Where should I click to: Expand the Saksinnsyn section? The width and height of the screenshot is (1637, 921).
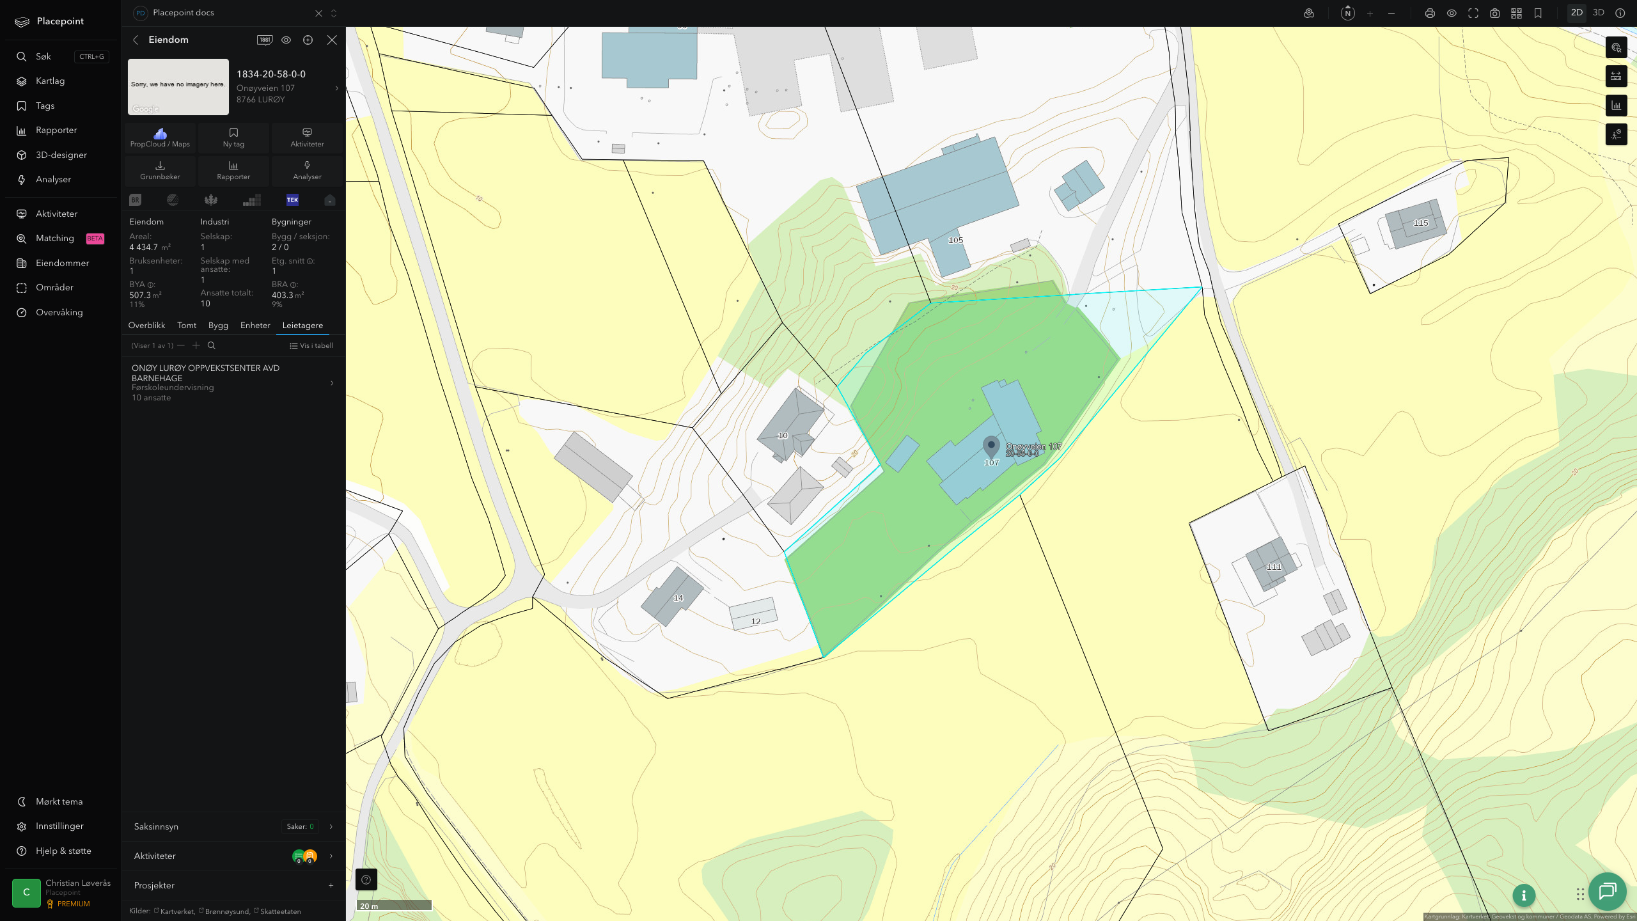[233, 826]
